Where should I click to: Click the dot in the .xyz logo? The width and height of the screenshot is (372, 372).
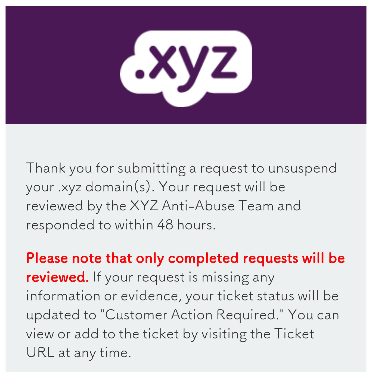[x=140, y=73]
